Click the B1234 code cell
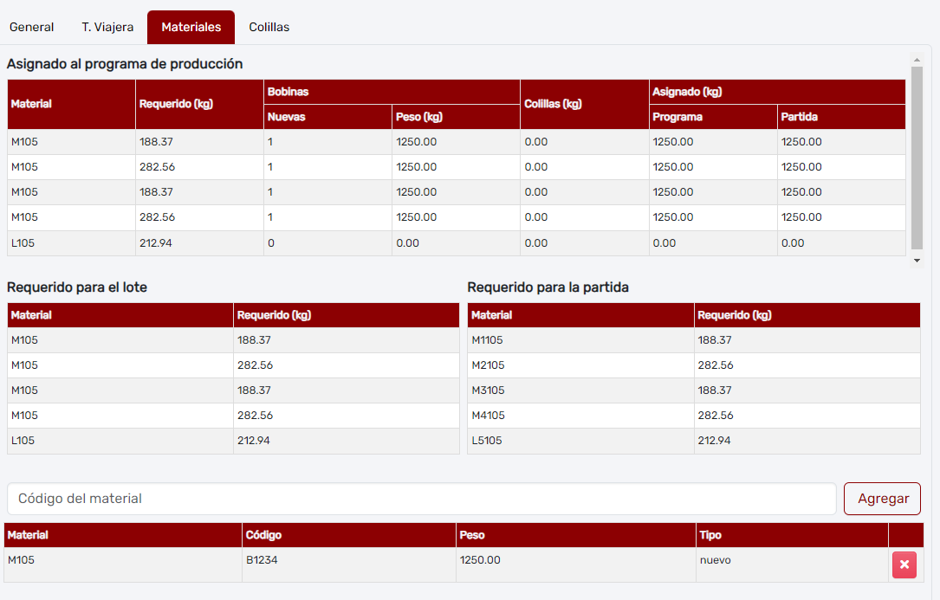940x600 pixels. [x=262, y=560]
